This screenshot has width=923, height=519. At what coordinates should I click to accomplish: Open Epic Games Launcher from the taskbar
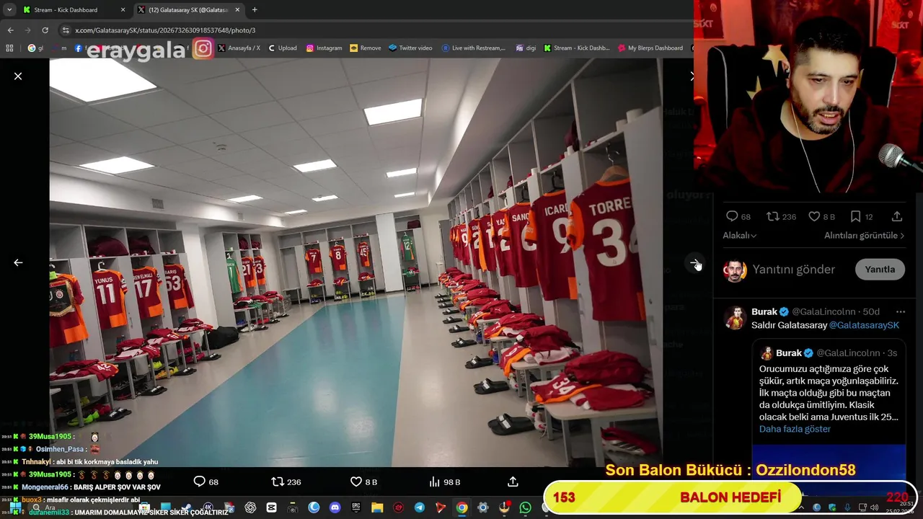356,507
